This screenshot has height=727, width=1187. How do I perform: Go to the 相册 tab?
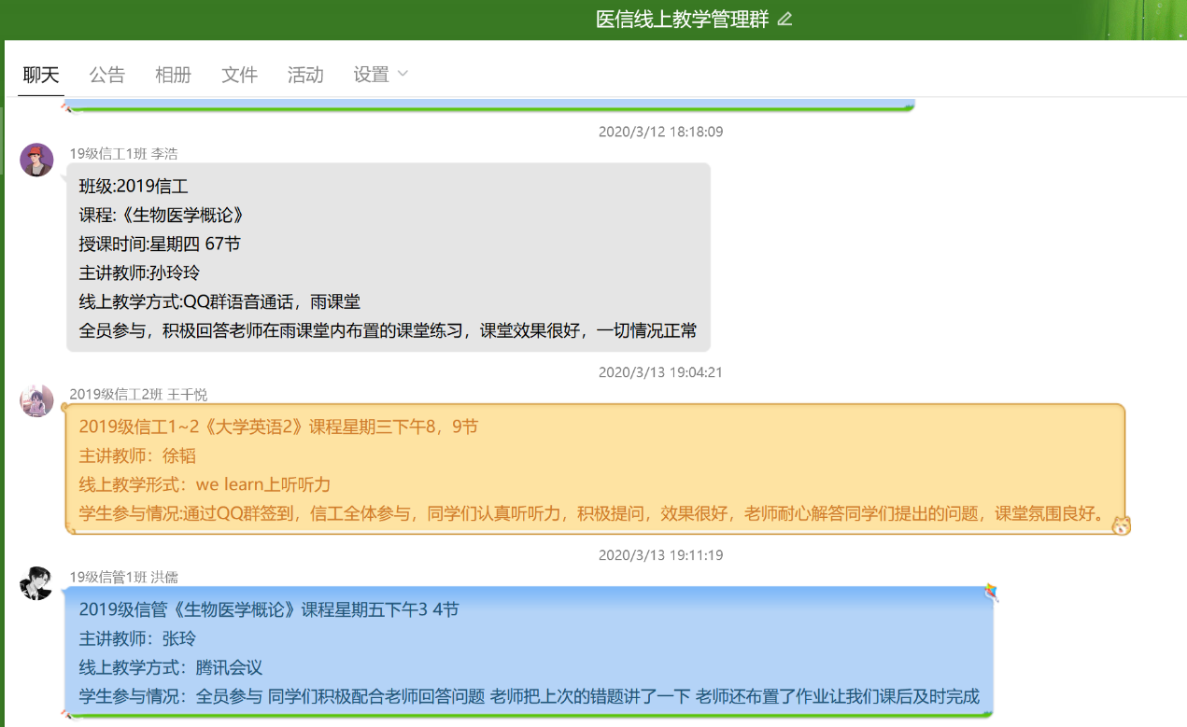[173, 75]
